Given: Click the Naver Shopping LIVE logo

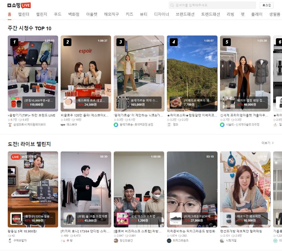Looking at the screenshot, I should pyautogui.click(x=19, y=5).
